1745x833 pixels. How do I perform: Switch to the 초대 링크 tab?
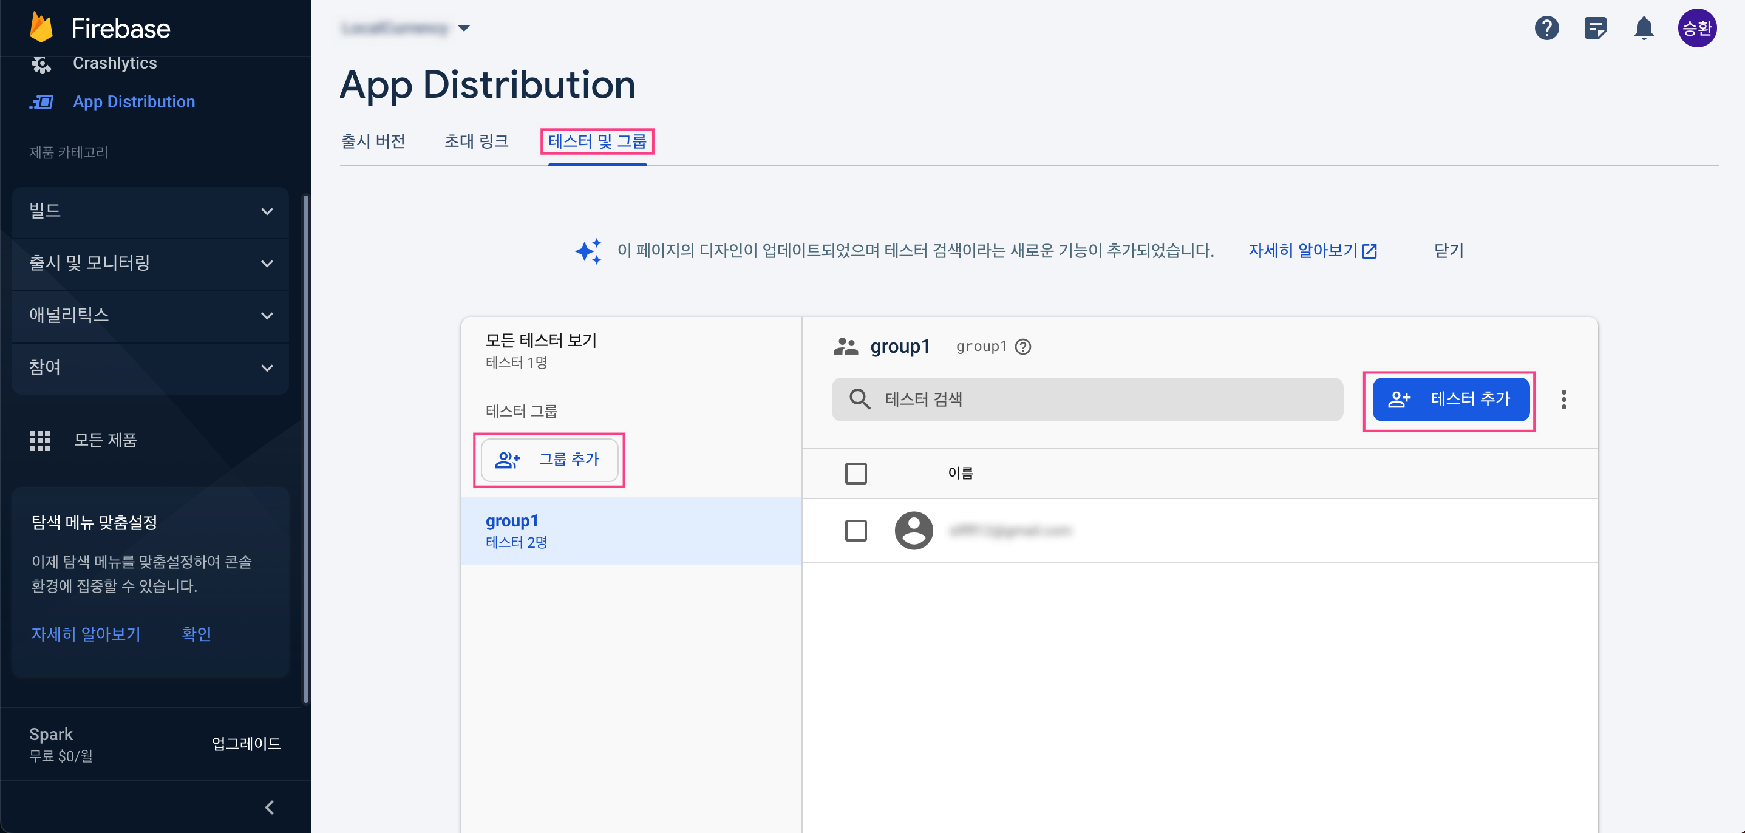(x=476, y=141)
